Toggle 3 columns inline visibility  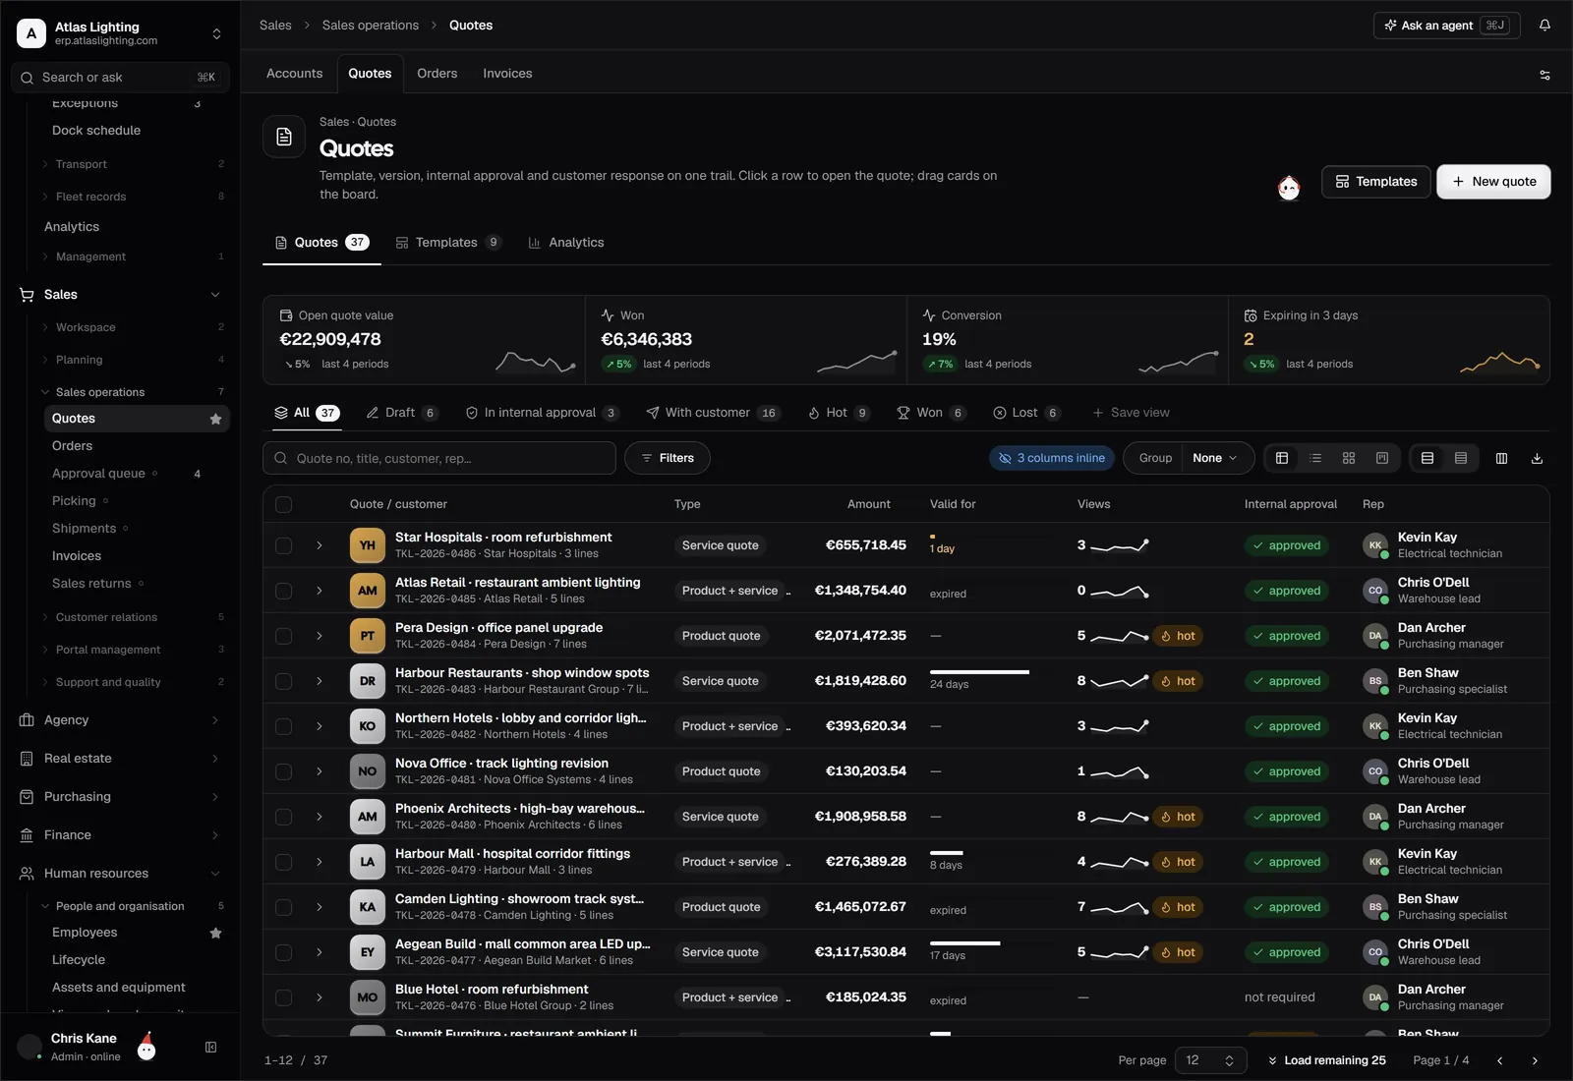click(x=1052, y=458)
